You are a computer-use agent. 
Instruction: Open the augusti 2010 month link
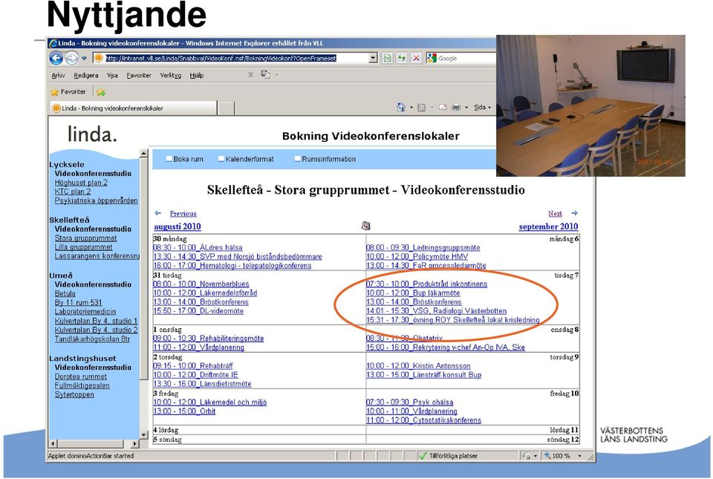[x=178, y=227]
